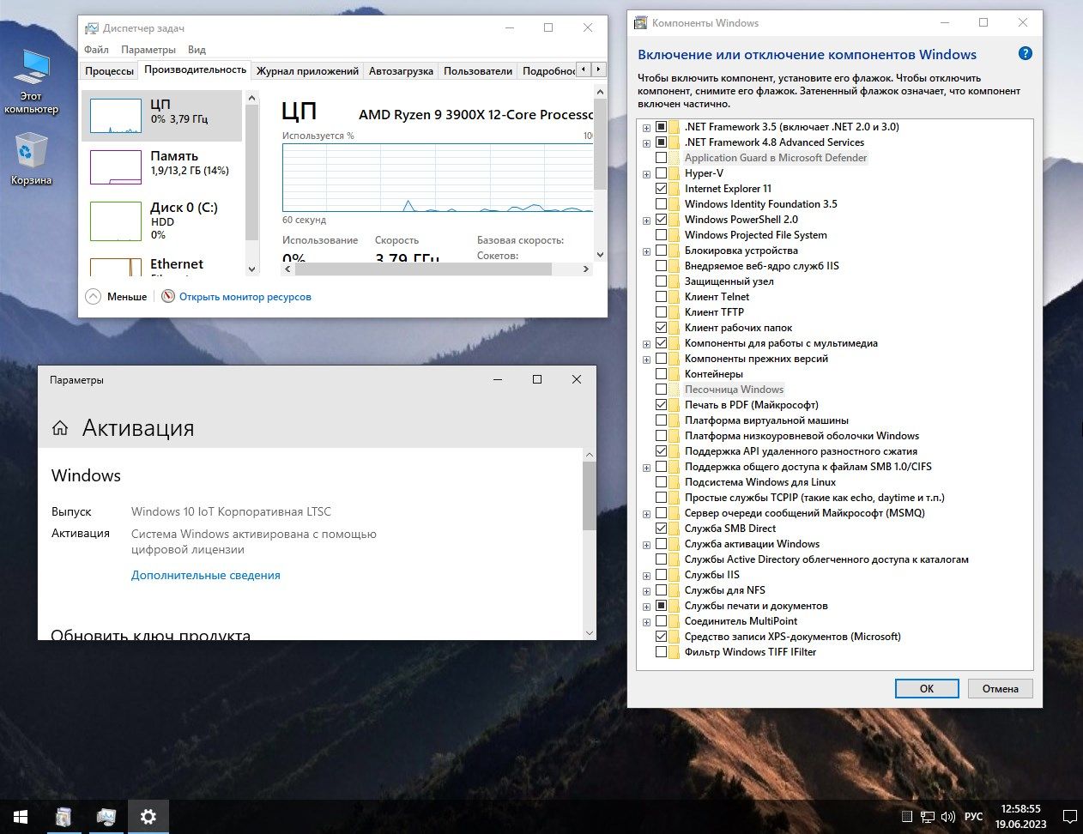Switch to the Процессы tab
Image resolution: width=1083 pixels, height=834 pixels.
click(x=110, y=71)
